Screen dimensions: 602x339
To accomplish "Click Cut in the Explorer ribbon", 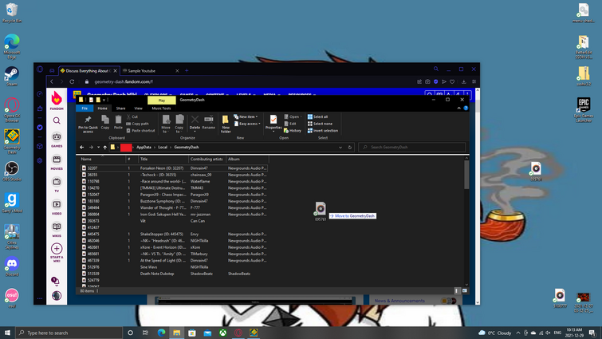I will [132, 116].
